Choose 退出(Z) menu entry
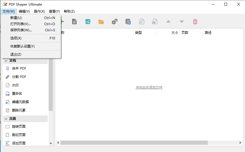Screen dimensions: 245x152 [31, 54]
